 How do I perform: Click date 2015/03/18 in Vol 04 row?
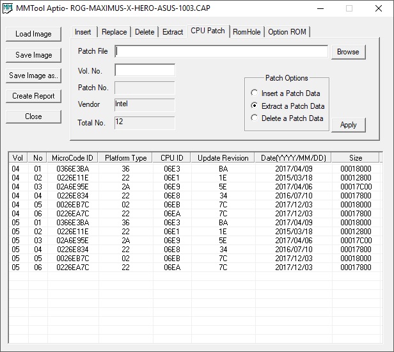(294, 178)
